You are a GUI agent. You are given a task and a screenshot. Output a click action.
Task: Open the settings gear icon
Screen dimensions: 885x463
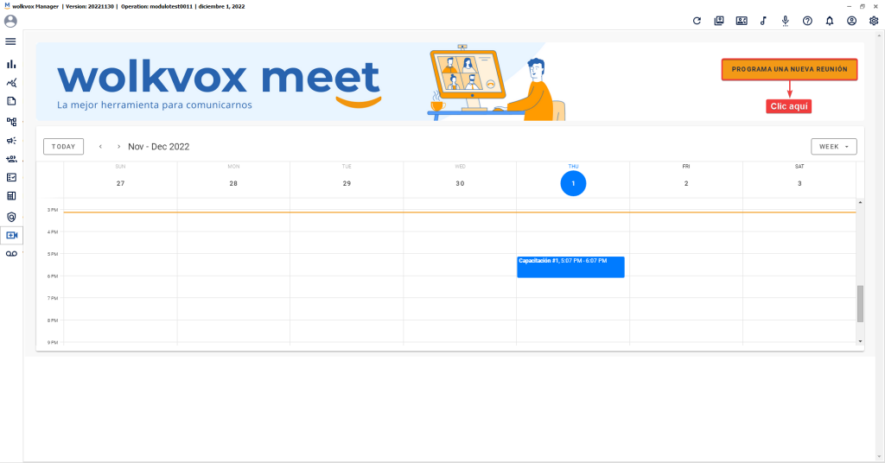[874, 21]
